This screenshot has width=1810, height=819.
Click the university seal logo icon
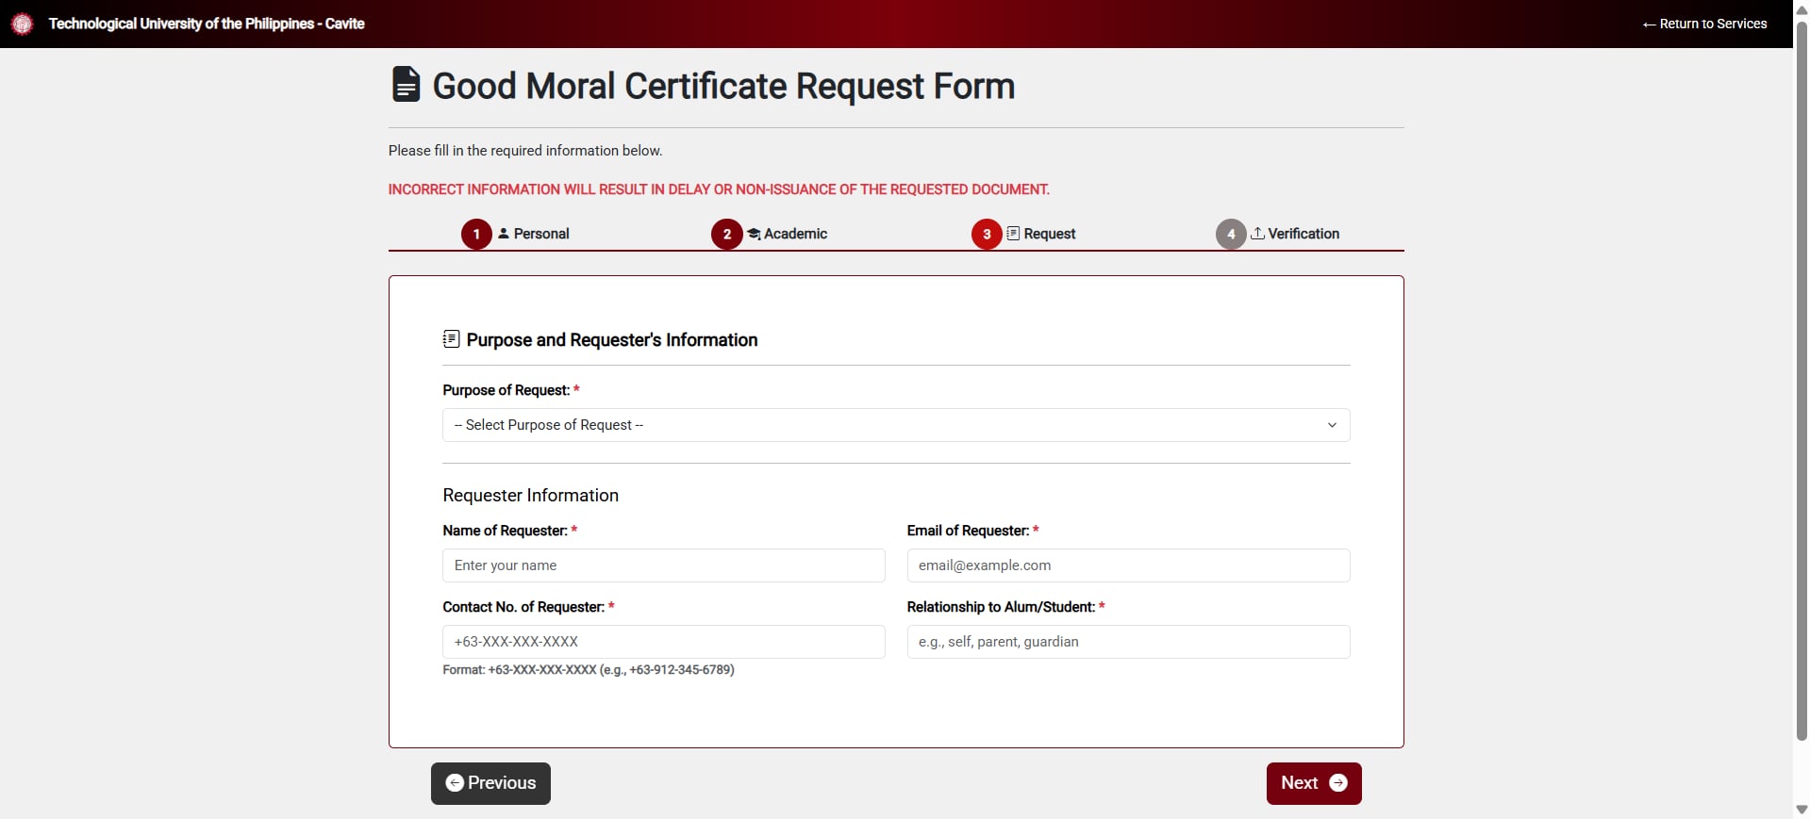22,24
